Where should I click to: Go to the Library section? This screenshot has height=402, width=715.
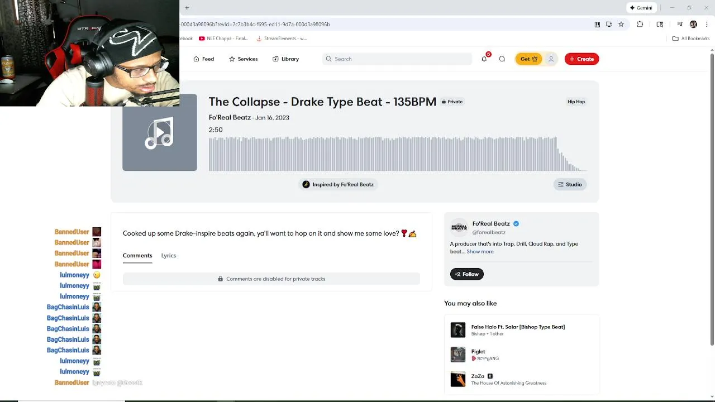pyautogui.click(x=285, y=59)
